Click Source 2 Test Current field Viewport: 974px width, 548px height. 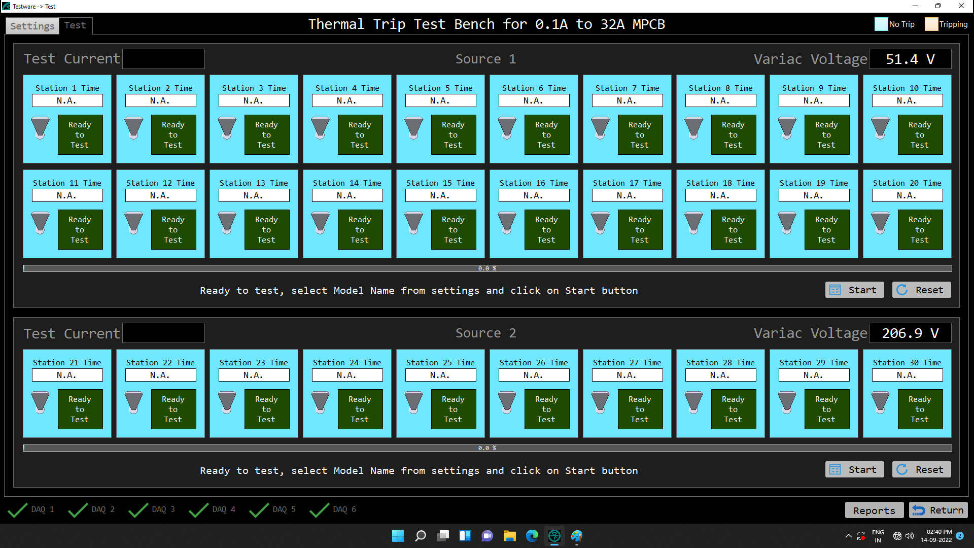[x=163, y=333]
